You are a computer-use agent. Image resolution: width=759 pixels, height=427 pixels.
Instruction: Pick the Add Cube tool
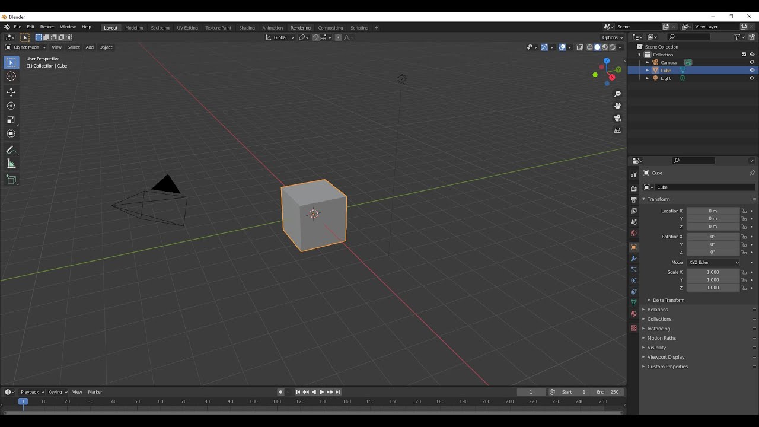click(11, 179)
